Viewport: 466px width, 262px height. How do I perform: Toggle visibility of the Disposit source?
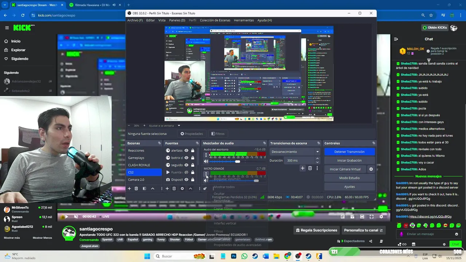[x=186, y=179]
